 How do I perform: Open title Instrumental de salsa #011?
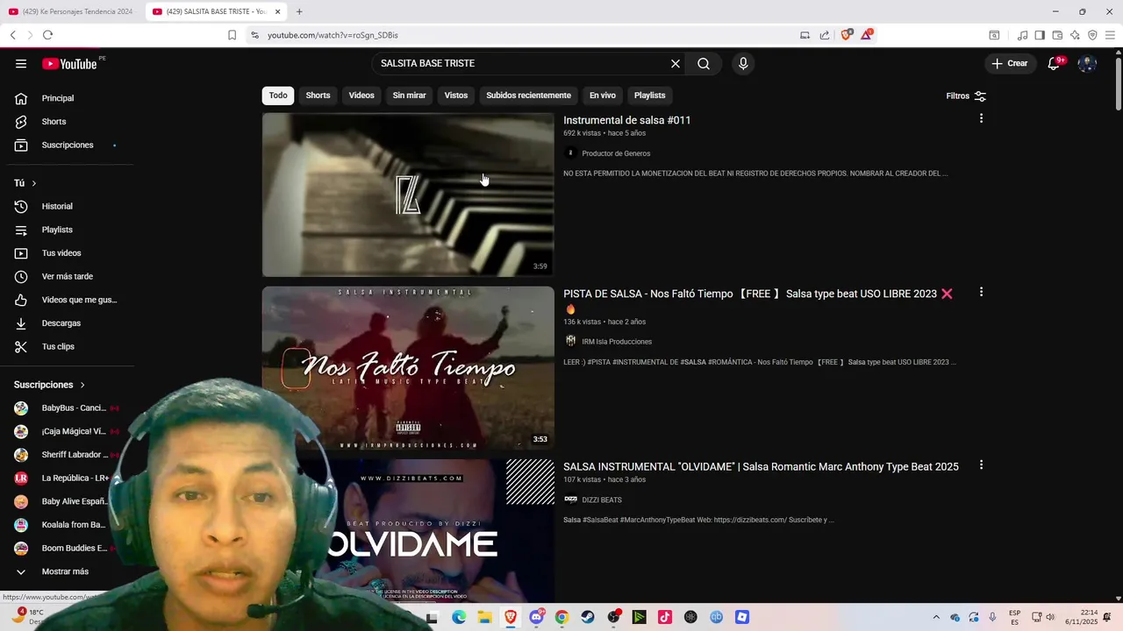coord(626,120)
